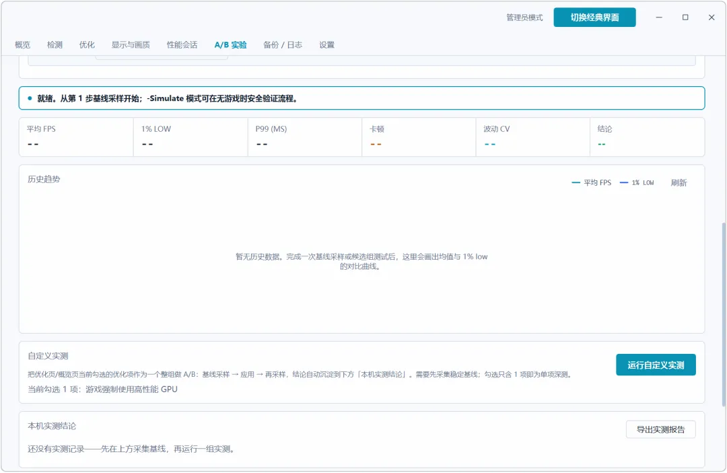Select the 1% LOW metric card

[x=191, y=137]
